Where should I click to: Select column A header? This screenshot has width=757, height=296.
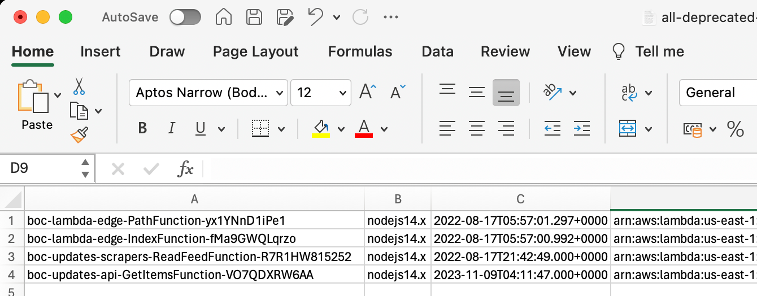coord(195,199)
